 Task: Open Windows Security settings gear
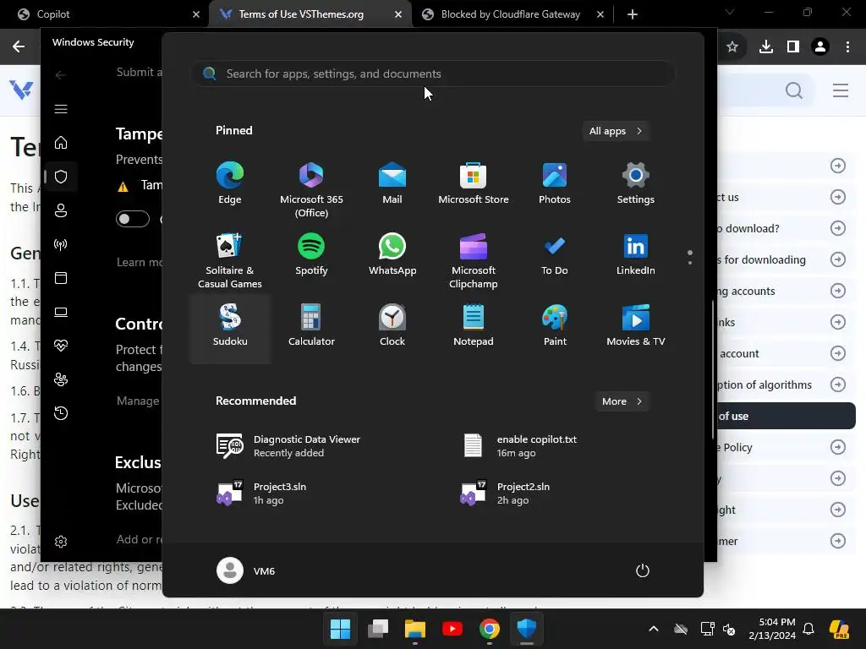pyautogui.click(x=61, y=542)
